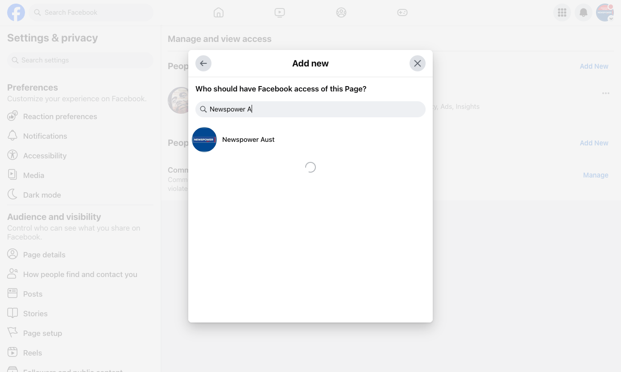Click the upper Add New link
Viewport: 621px width, 372px height.
click(594, 66)
